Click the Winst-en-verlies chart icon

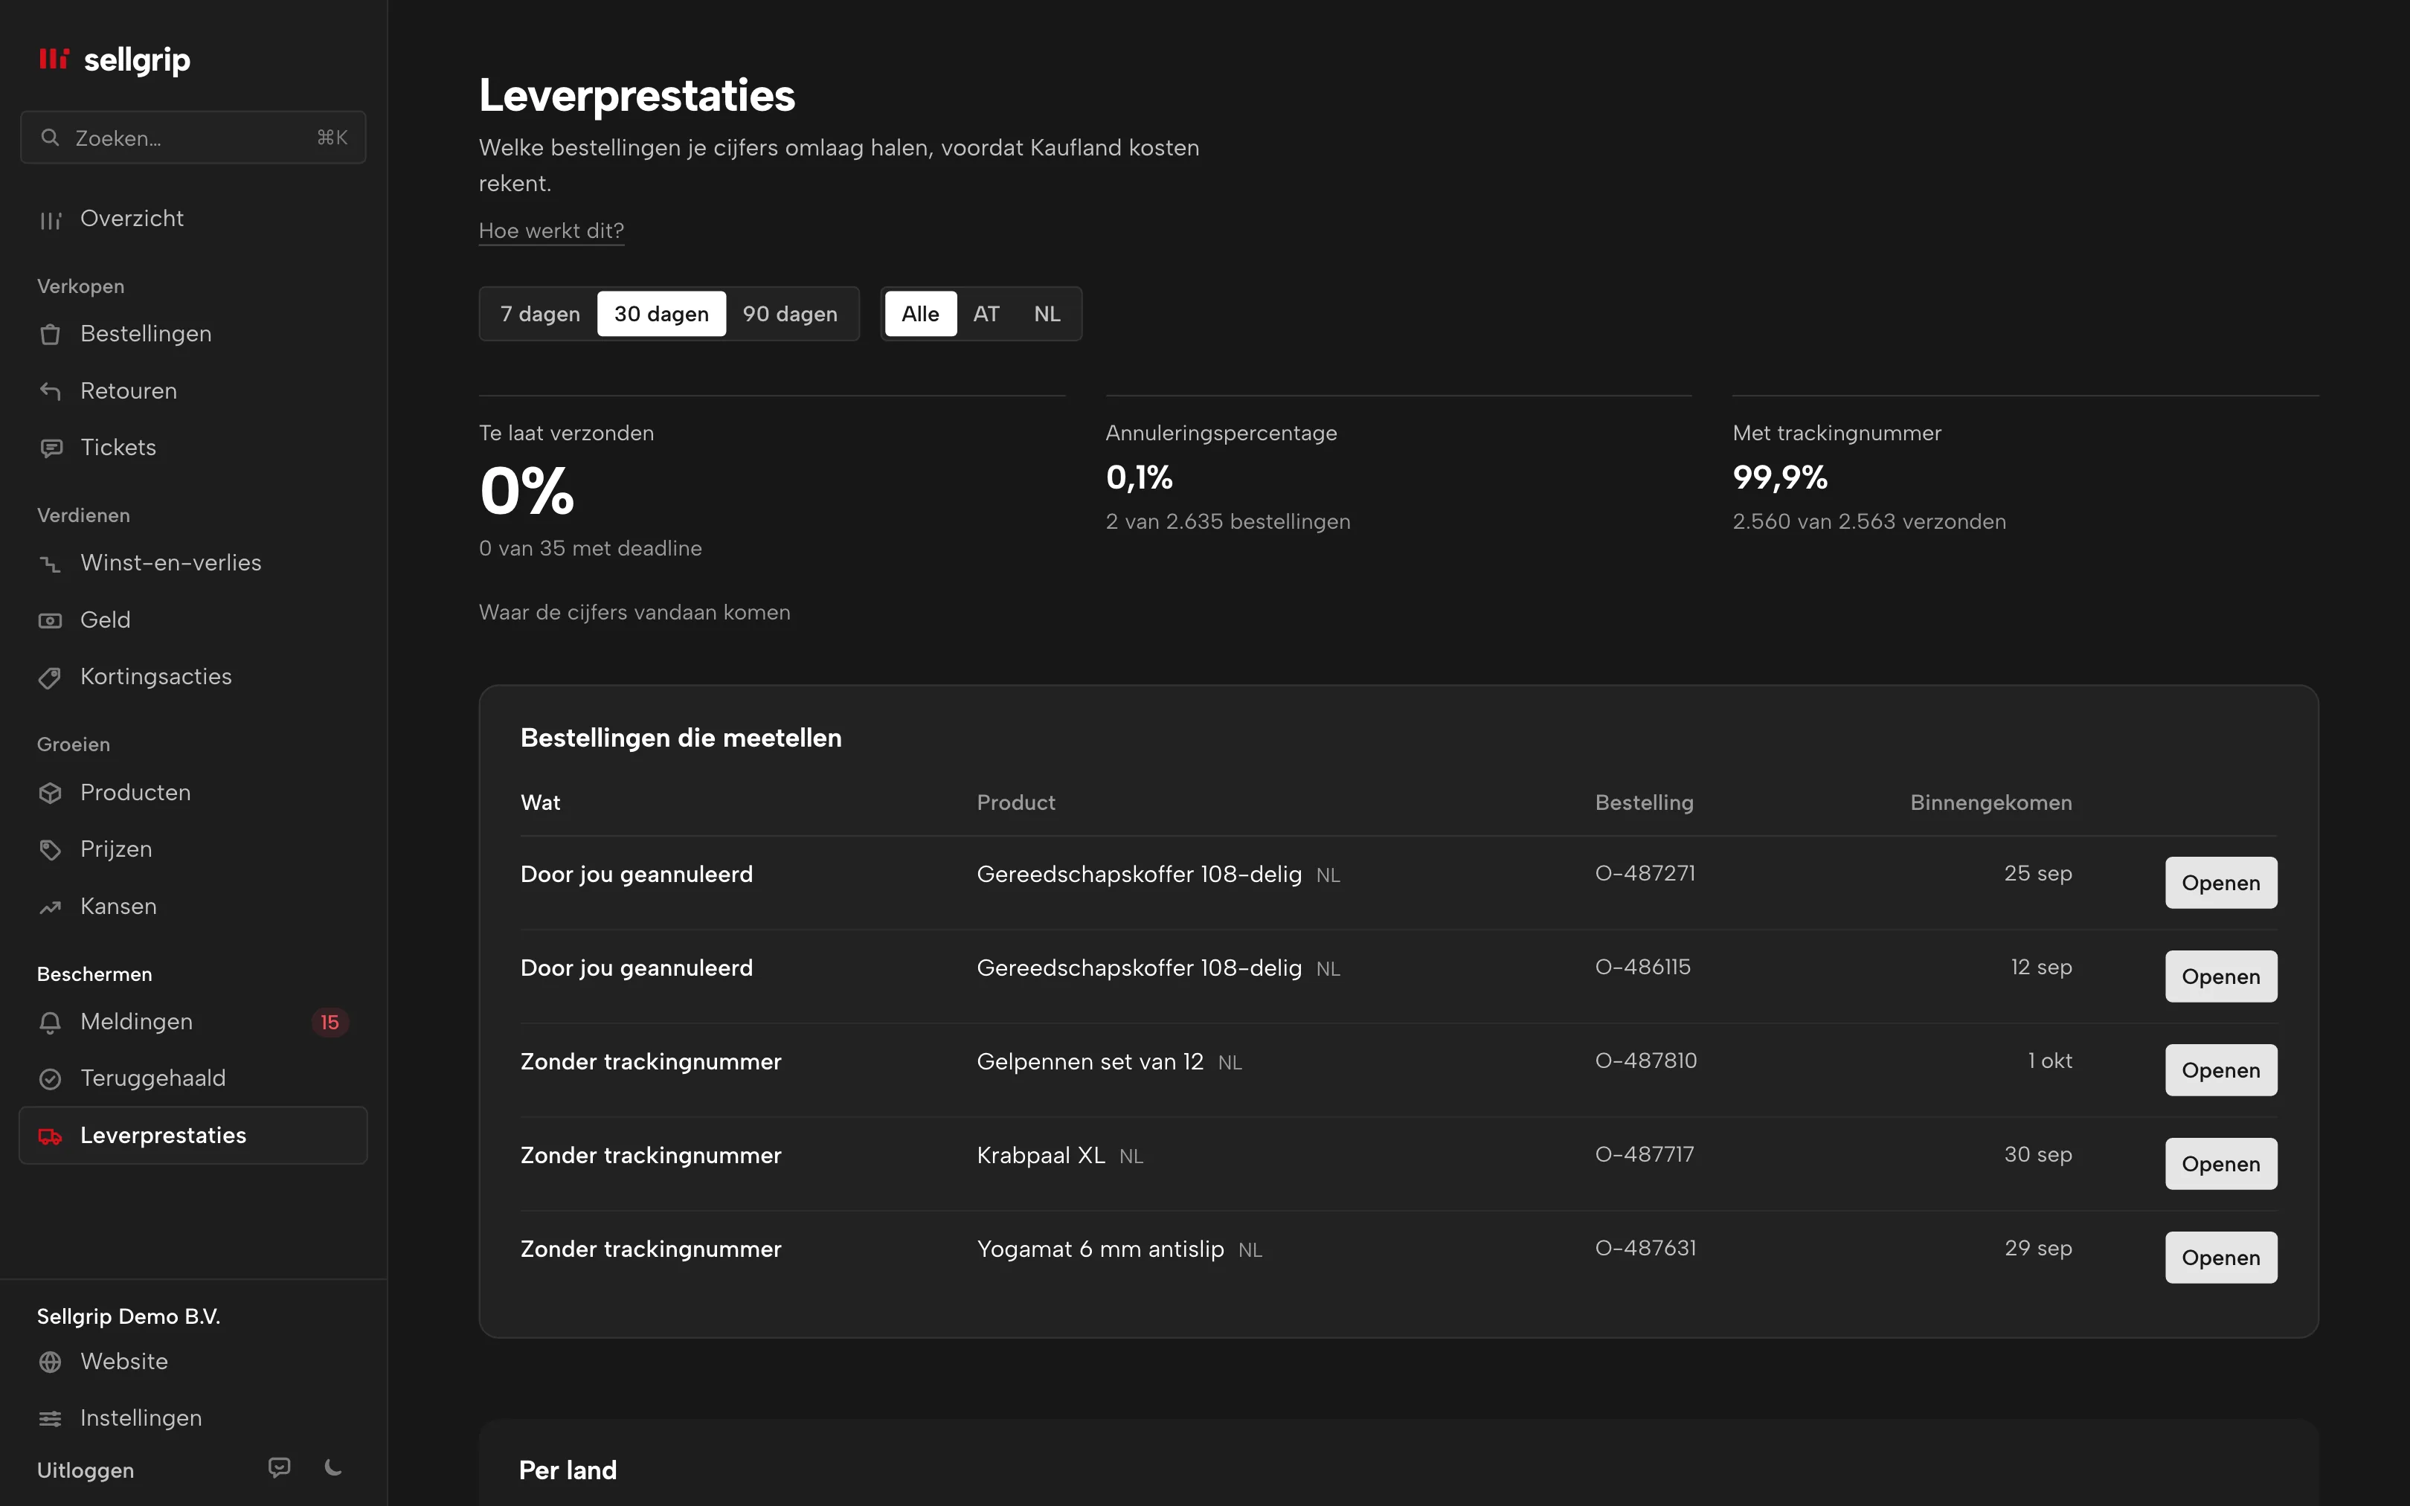[50, 564]
